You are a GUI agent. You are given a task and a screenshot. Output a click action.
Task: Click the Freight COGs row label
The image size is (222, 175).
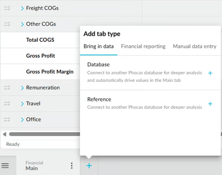[x=42, y=8]
